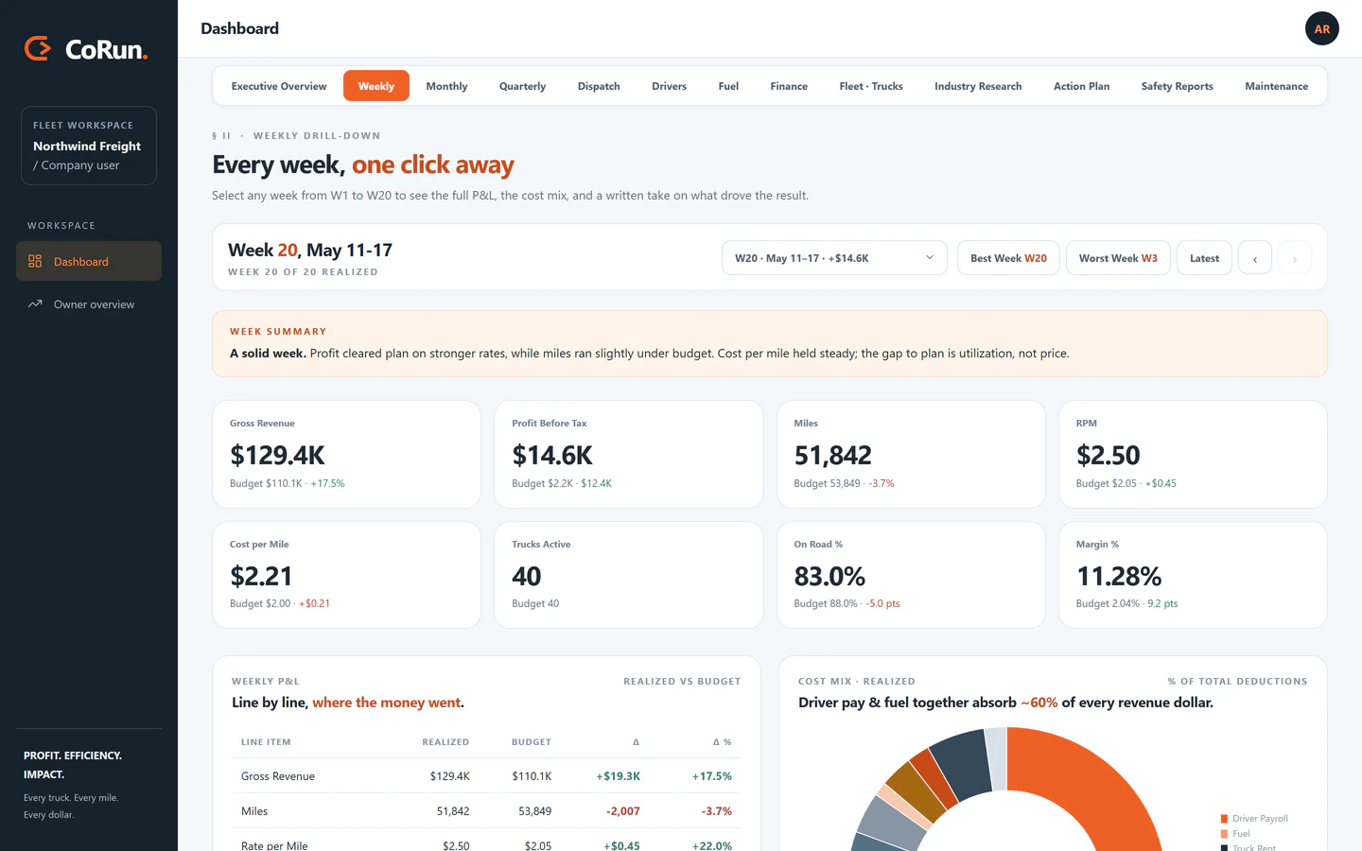
Task: Click the Cost per Mile $2.21 value
Action: point(261,576)
